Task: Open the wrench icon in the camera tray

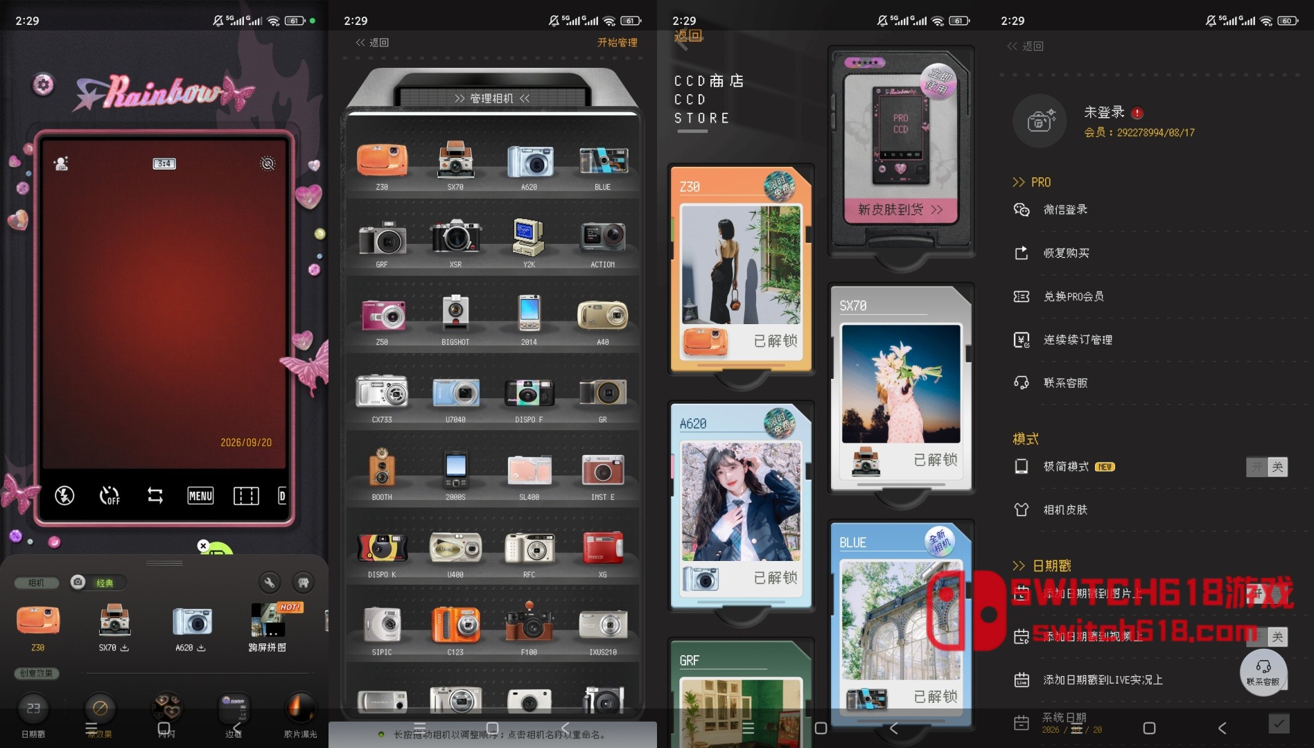Action: (270, 582)
